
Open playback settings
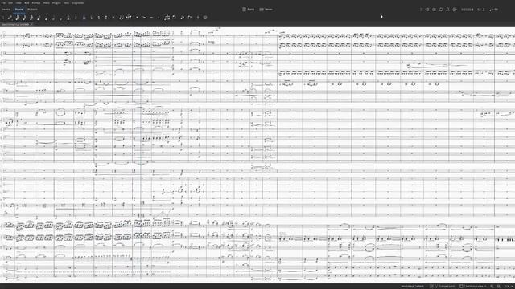455,10
